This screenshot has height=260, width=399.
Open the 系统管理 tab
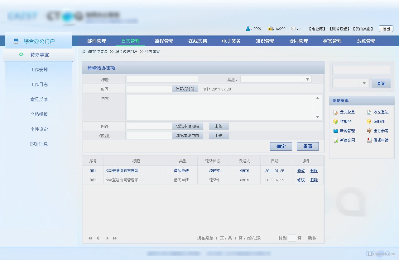366,41
